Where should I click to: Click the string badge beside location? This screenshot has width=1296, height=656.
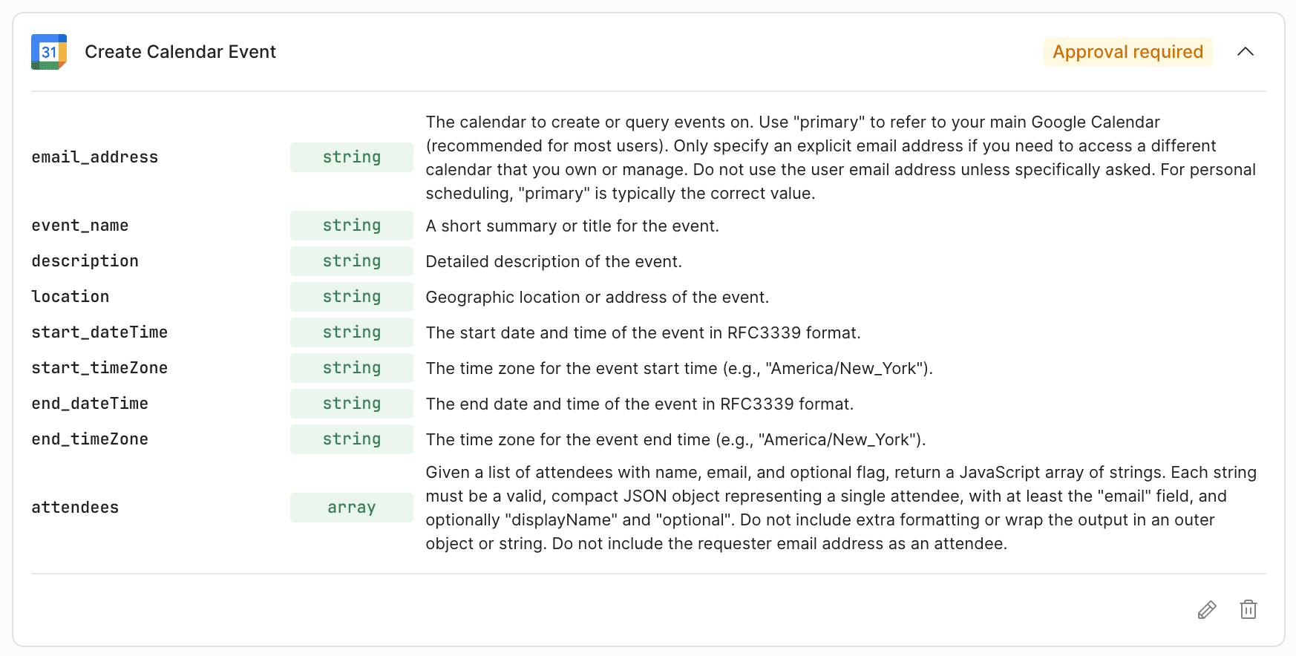[x=351, y=296]
